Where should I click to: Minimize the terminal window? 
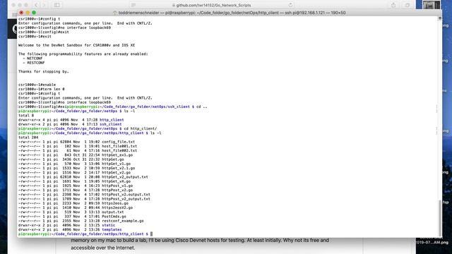pyautogui.click(x=28, y=13)
